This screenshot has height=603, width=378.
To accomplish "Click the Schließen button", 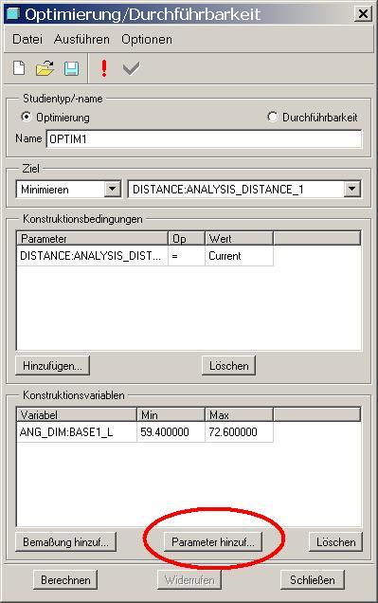I will coord(313,579).
